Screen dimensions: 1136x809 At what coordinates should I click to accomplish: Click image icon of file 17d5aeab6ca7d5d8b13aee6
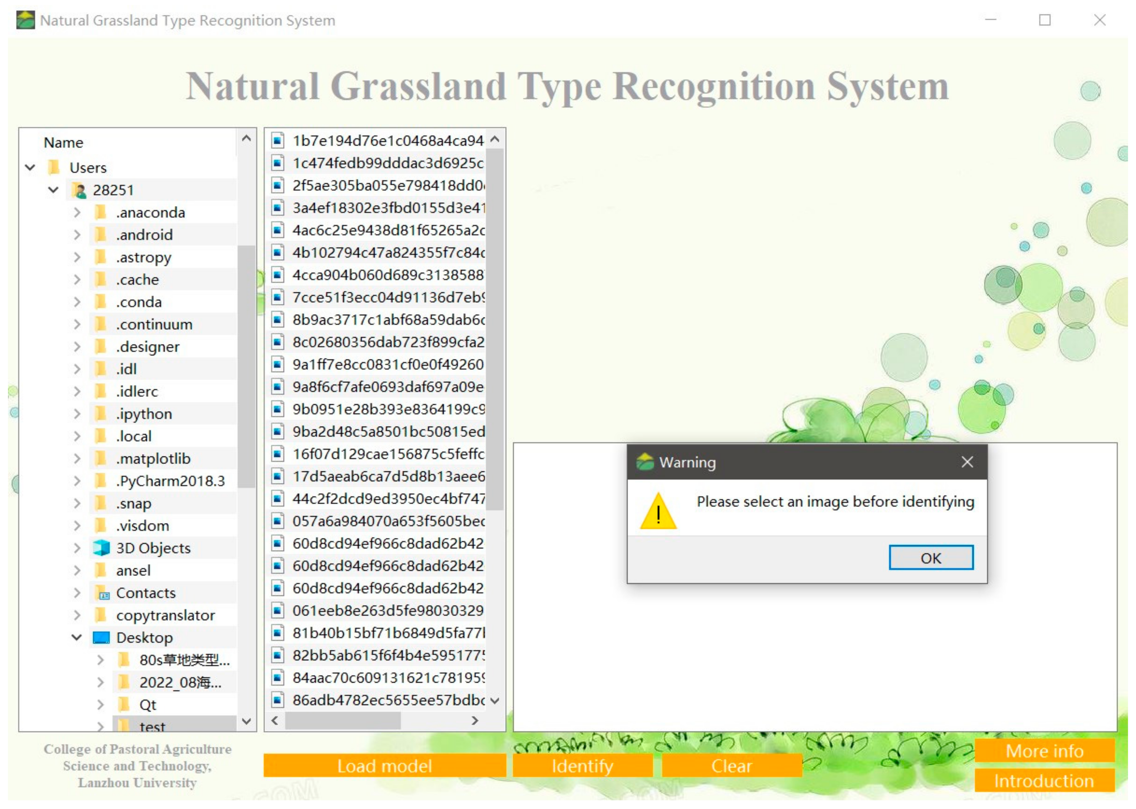(278, 476)
